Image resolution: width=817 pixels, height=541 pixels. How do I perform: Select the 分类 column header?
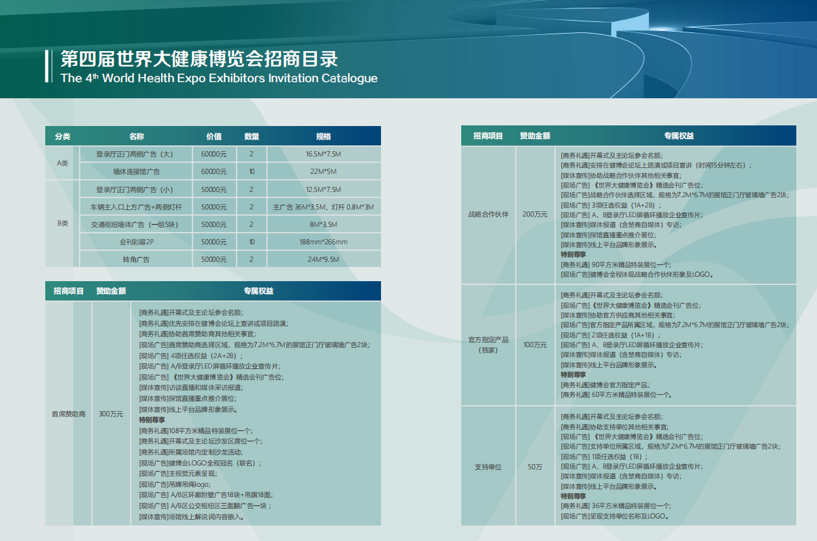62,136
